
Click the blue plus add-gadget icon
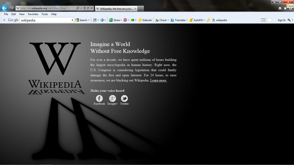(x=102, y=20)
